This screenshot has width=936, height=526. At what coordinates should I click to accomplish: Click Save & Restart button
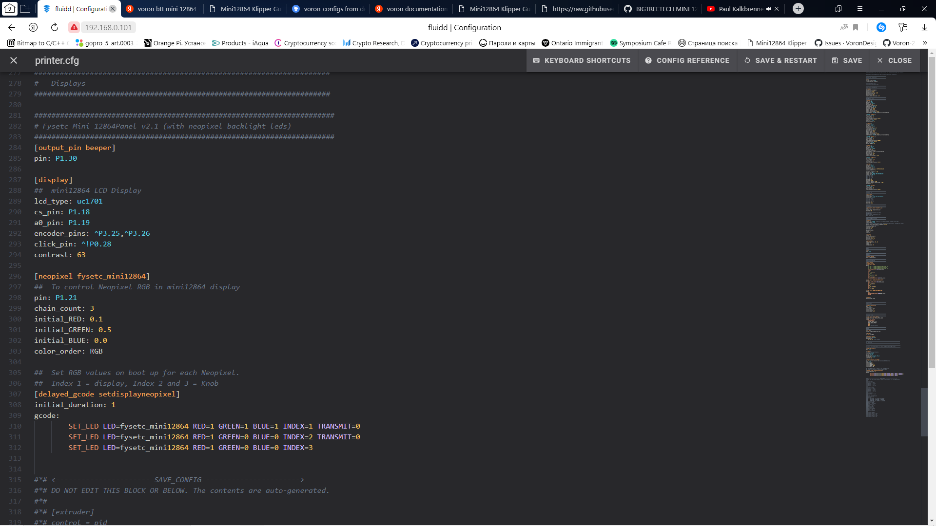(780, 60)
